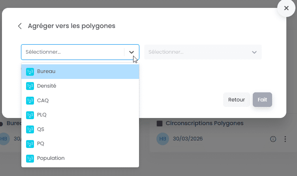Click the numeric type icon beside Bureau

(30, 72)
